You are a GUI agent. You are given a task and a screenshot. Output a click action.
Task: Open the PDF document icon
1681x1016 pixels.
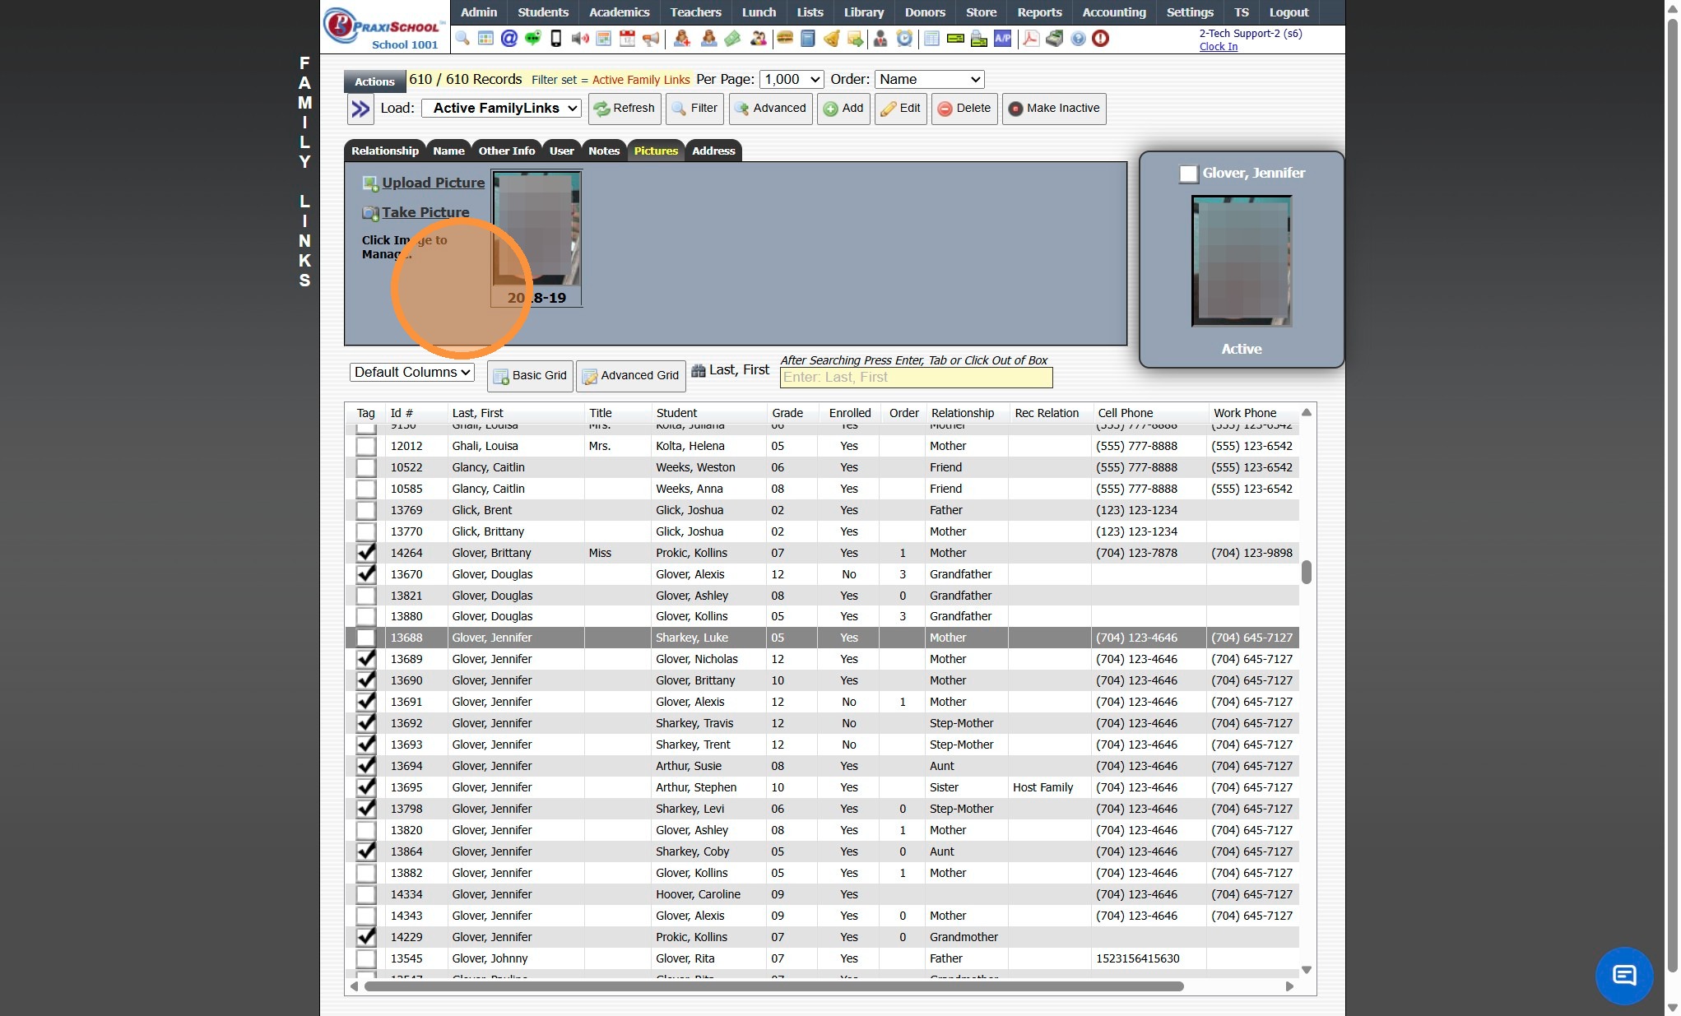1030,39
